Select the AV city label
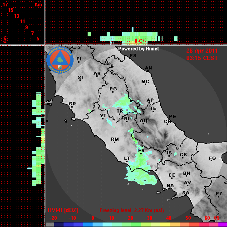This screenshot has height=227, width=227. click(x=188, y=183)
